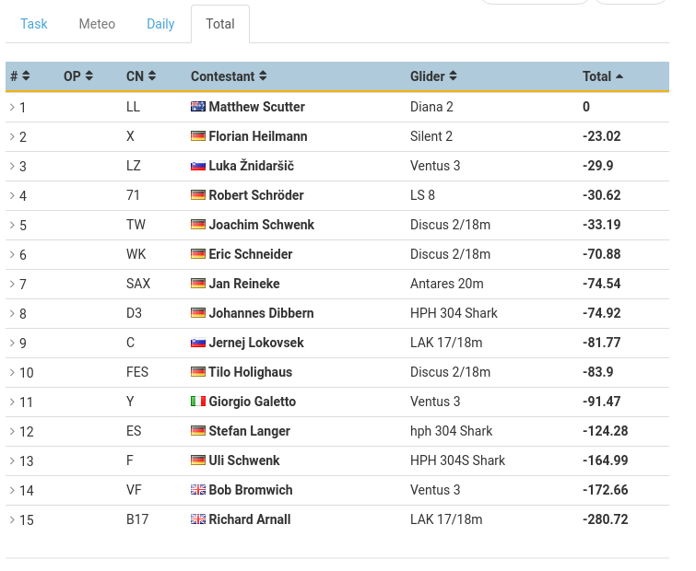696x571 pixels.
Task: Click Italian flag beside Giorgio Galetto
Action: [198, 402]
